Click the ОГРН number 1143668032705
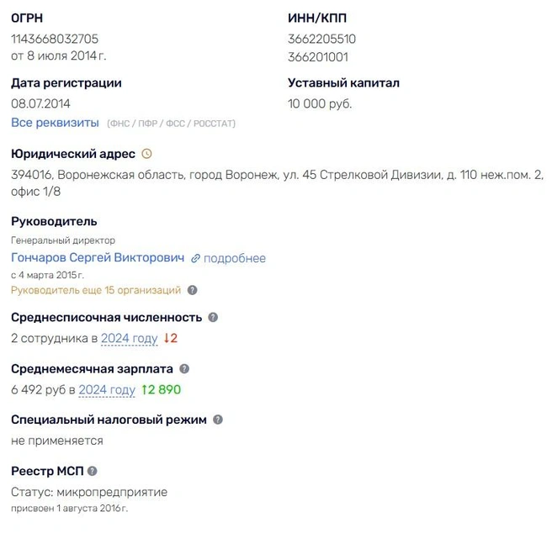Viewport: 552px width, 549px height. tap(55, 39)
